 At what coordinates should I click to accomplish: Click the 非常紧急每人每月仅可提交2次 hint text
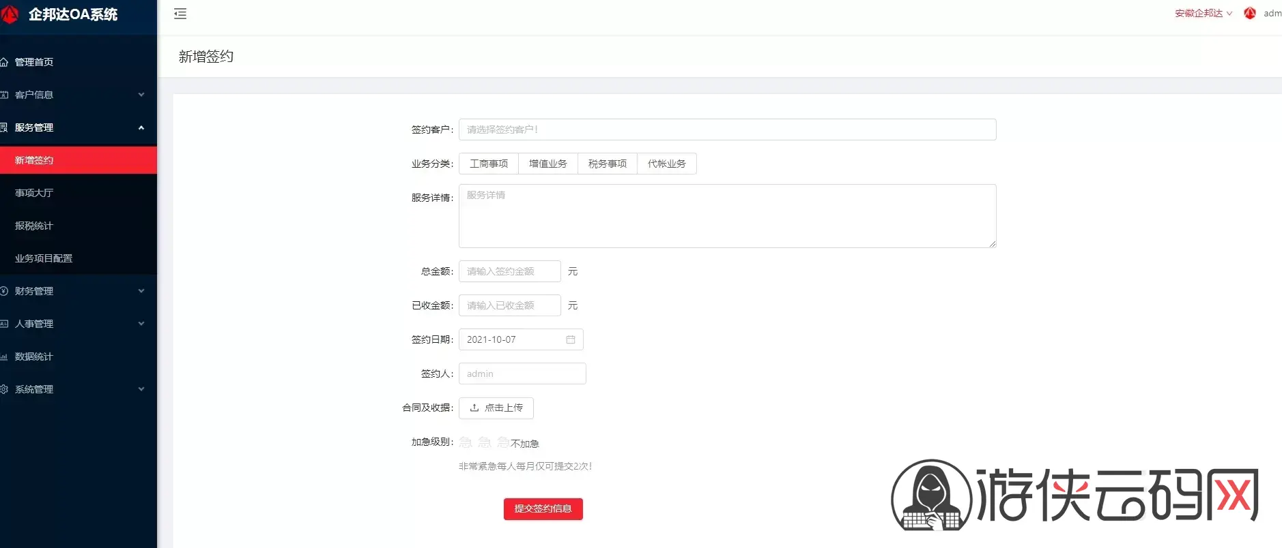526,466
